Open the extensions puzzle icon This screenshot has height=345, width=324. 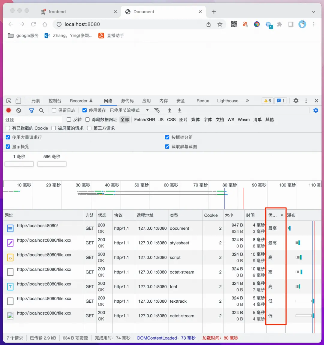[280, 24]
